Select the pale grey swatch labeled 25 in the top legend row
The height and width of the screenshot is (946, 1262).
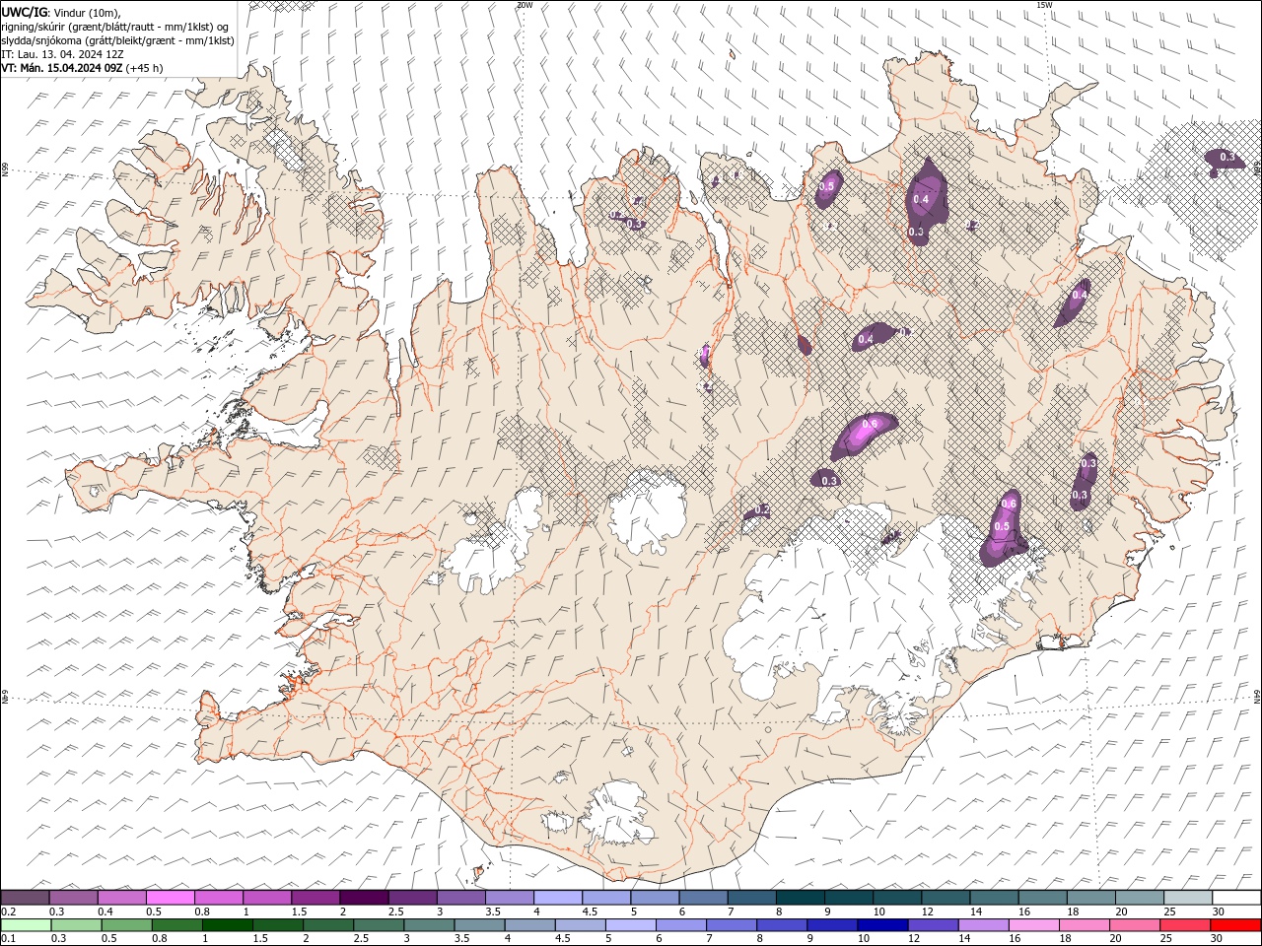click(1188, 898)
